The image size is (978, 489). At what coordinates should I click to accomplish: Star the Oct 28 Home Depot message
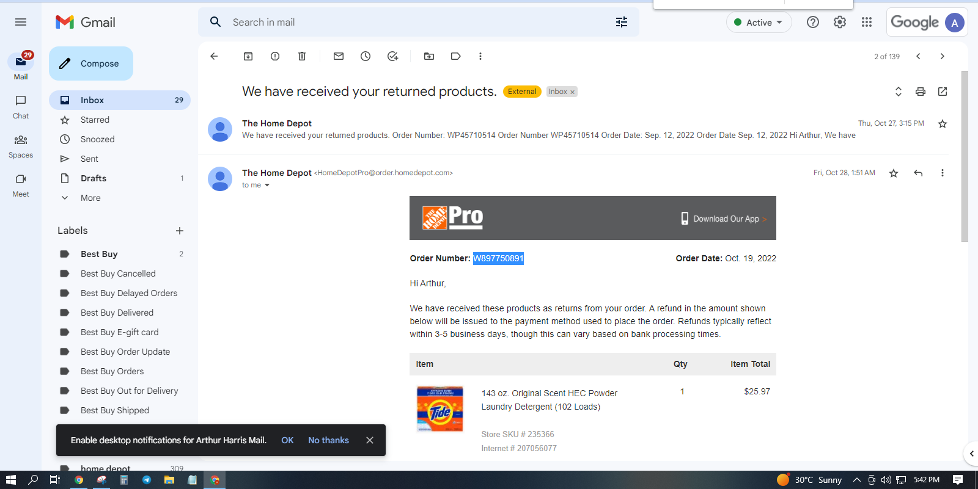[894, 173]
